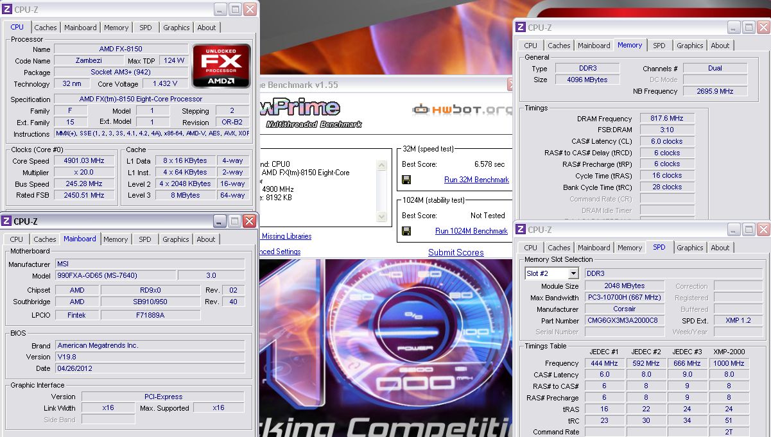The width and height of the screenshot is (771, 437).
Task: Switch to the SPD tab in the Mainboard window
Action: tap(145, 239)
